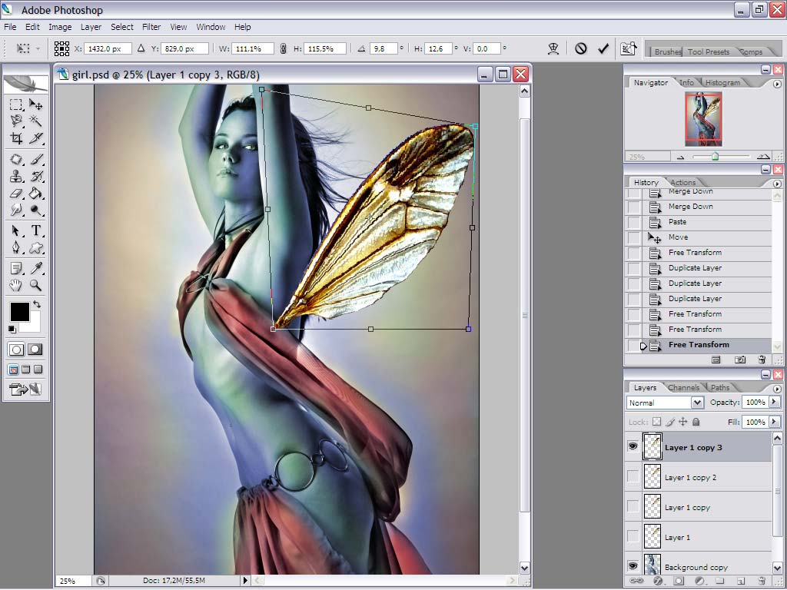Image resolution: width=787 pixels, height=590 pixels.
Task: Switch to the Channels tab
Action: (683, 387)
